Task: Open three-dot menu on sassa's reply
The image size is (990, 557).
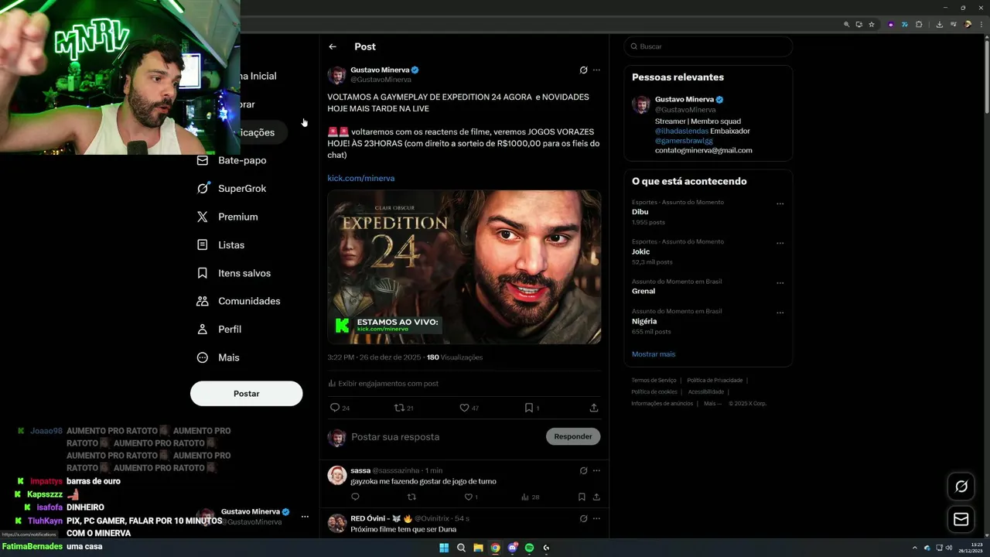Action: pyautogui.click(x=596, y=470)
